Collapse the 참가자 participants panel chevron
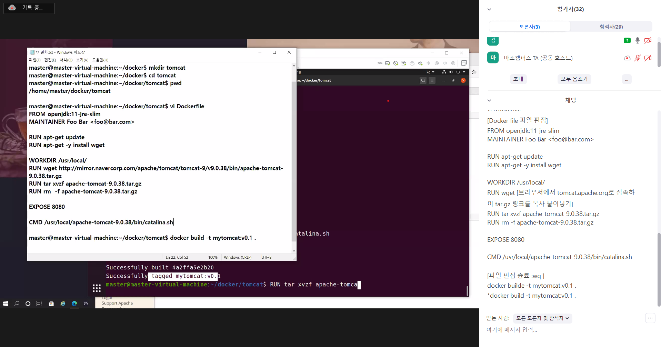 click(x=489, y=9)
